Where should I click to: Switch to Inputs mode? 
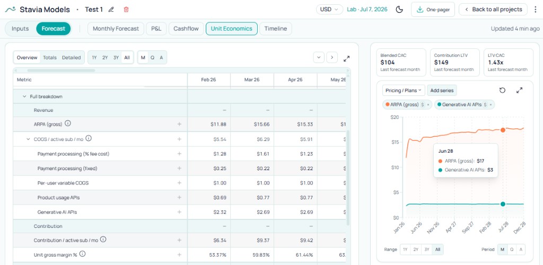(20, 29)
